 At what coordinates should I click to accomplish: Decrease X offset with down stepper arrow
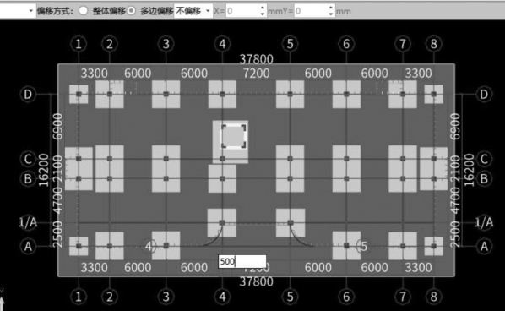[x=263, y=14]
